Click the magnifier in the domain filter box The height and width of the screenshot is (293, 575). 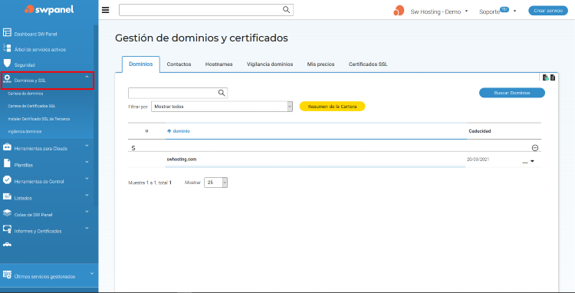222,93
